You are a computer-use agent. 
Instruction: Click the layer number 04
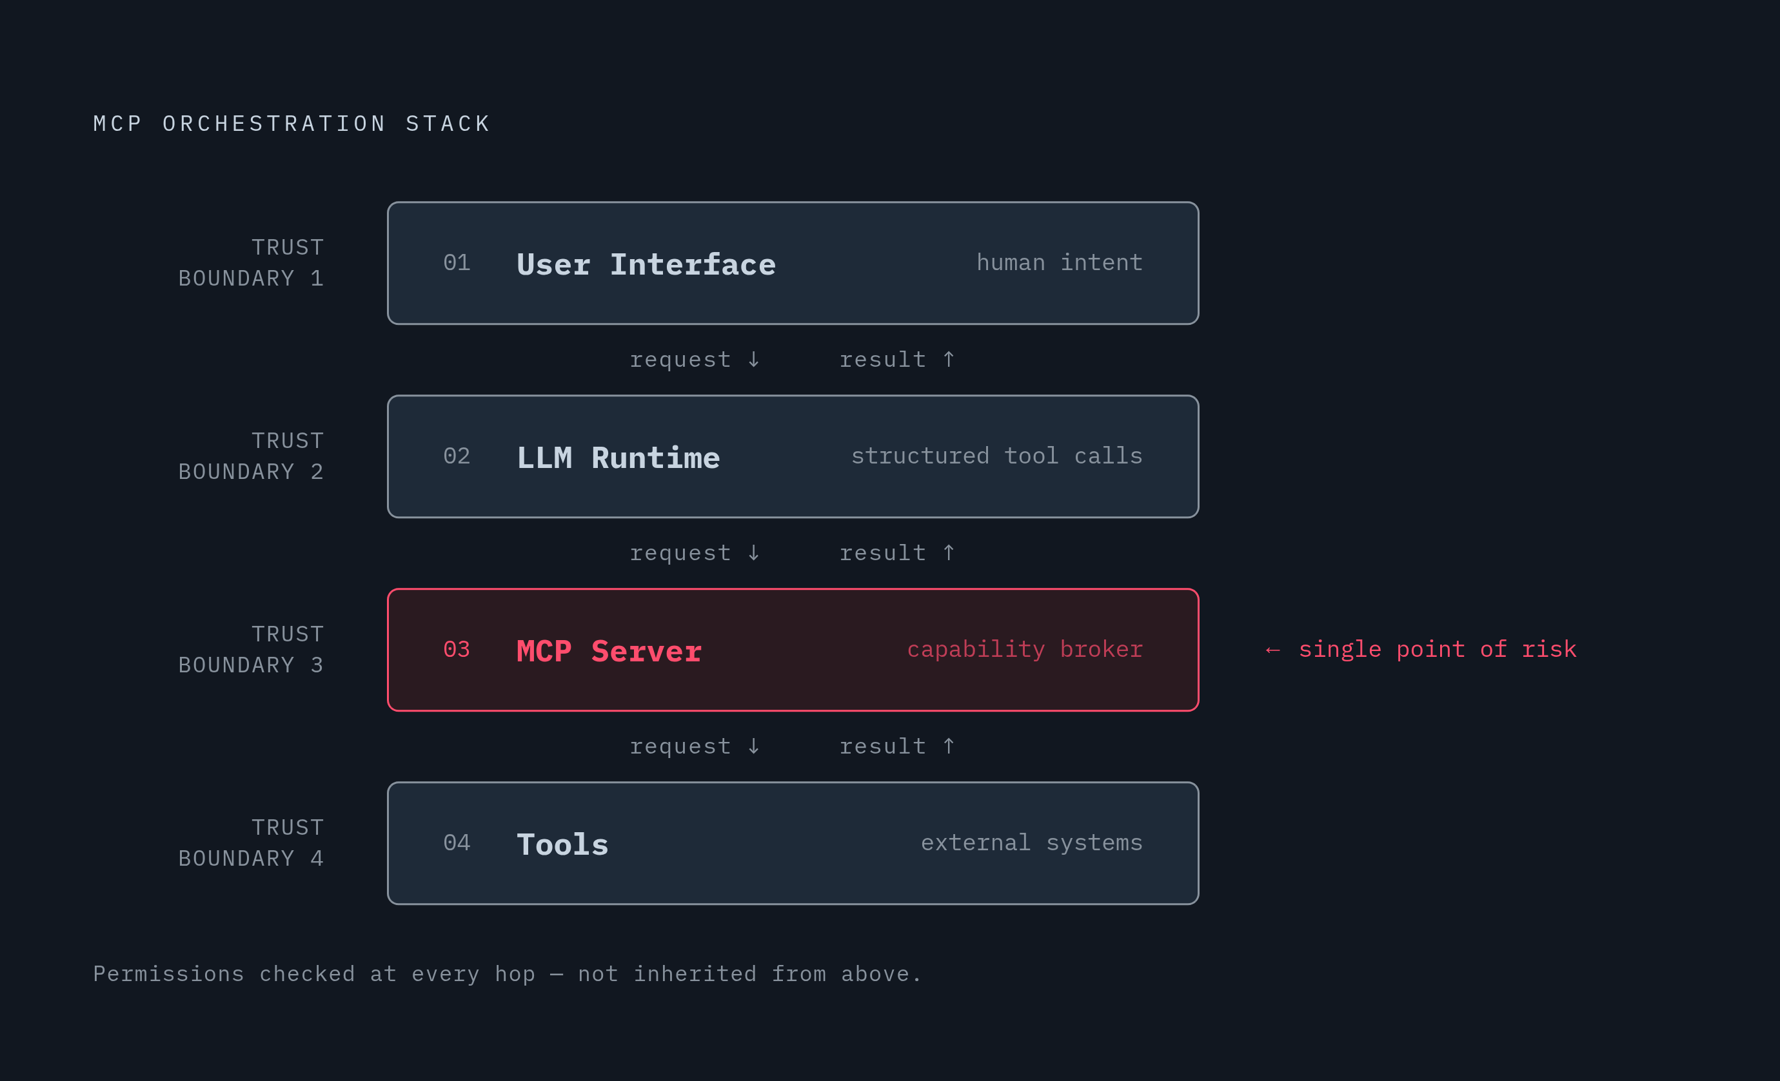457,842
